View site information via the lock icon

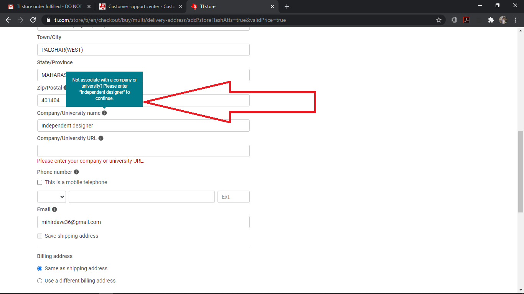click(x=48, y=20)
